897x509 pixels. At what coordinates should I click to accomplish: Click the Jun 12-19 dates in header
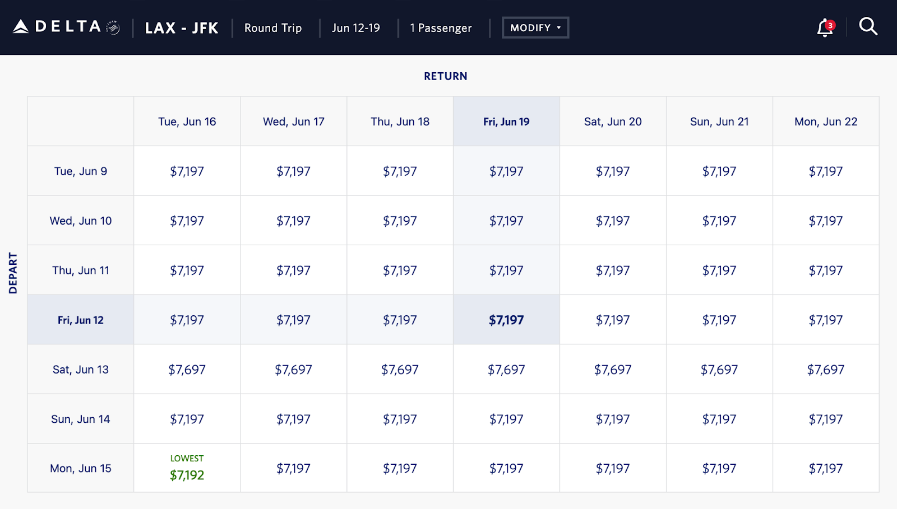[x=355, y=28]
